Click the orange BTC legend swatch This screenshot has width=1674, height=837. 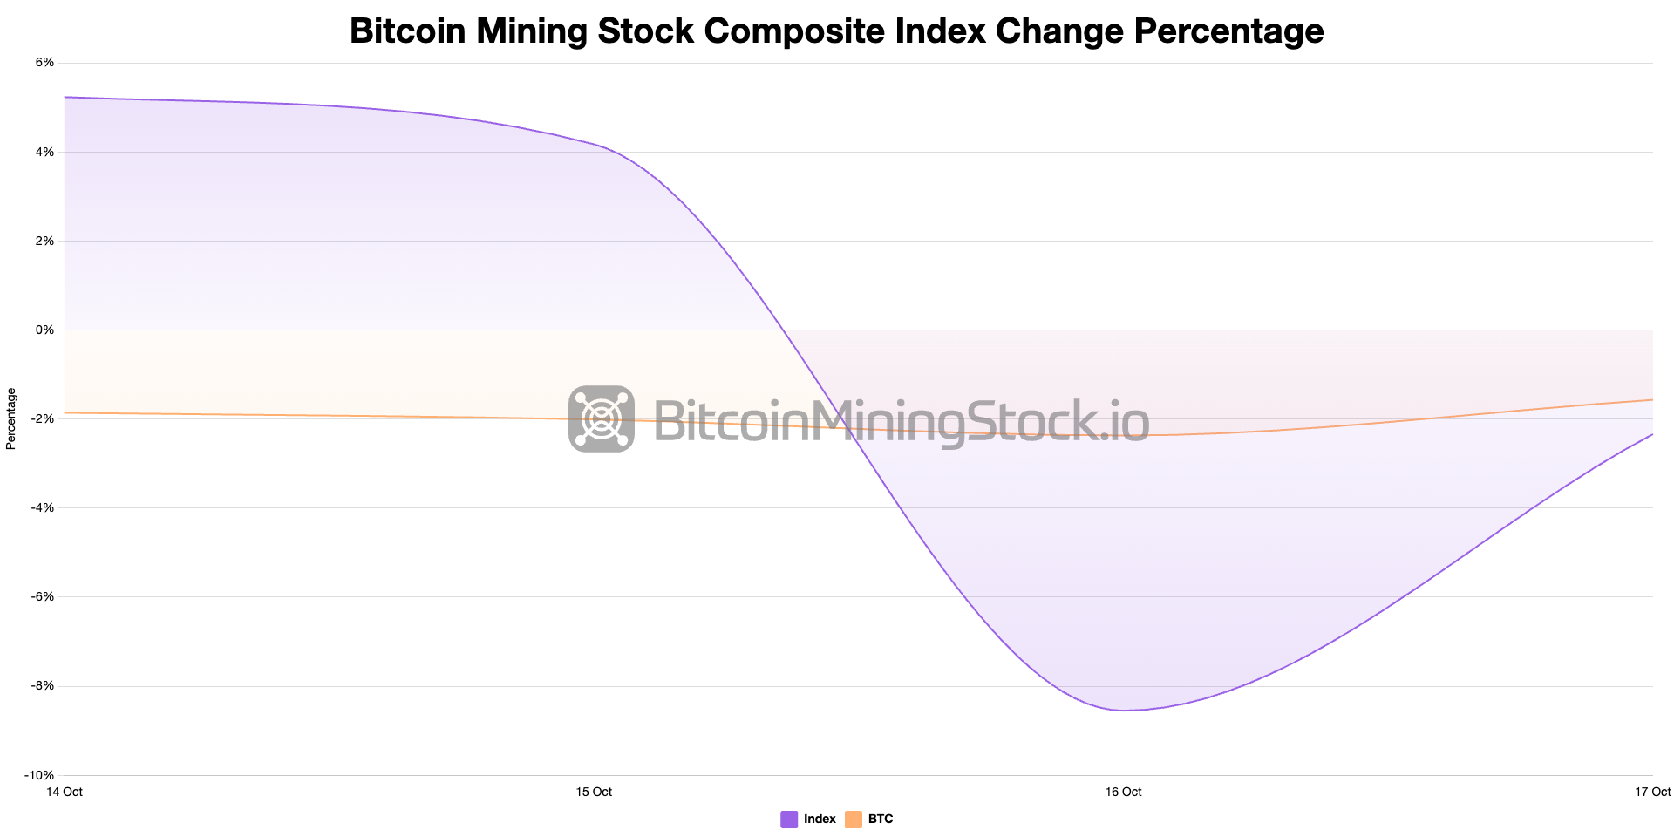[x=854, y=819]
